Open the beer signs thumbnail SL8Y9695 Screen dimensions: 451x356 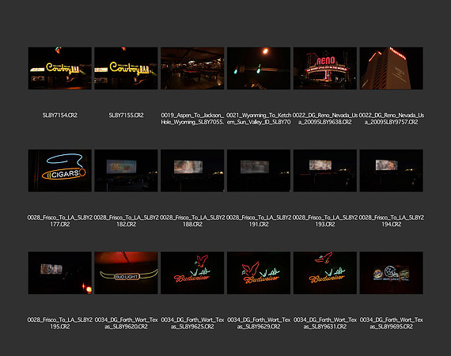coord(391,273)
